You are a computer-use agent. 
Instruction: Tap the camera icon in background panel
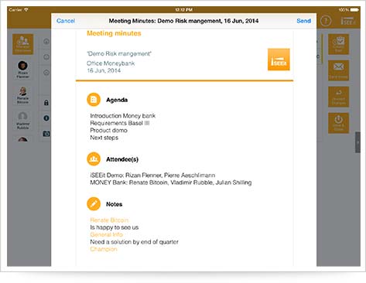tap(46, 134)
